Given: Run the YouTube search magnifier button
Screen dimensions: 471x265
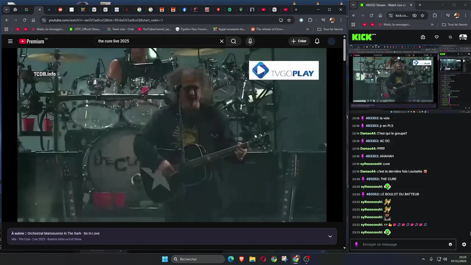Looking at the screenshot, I should (234, 41).
